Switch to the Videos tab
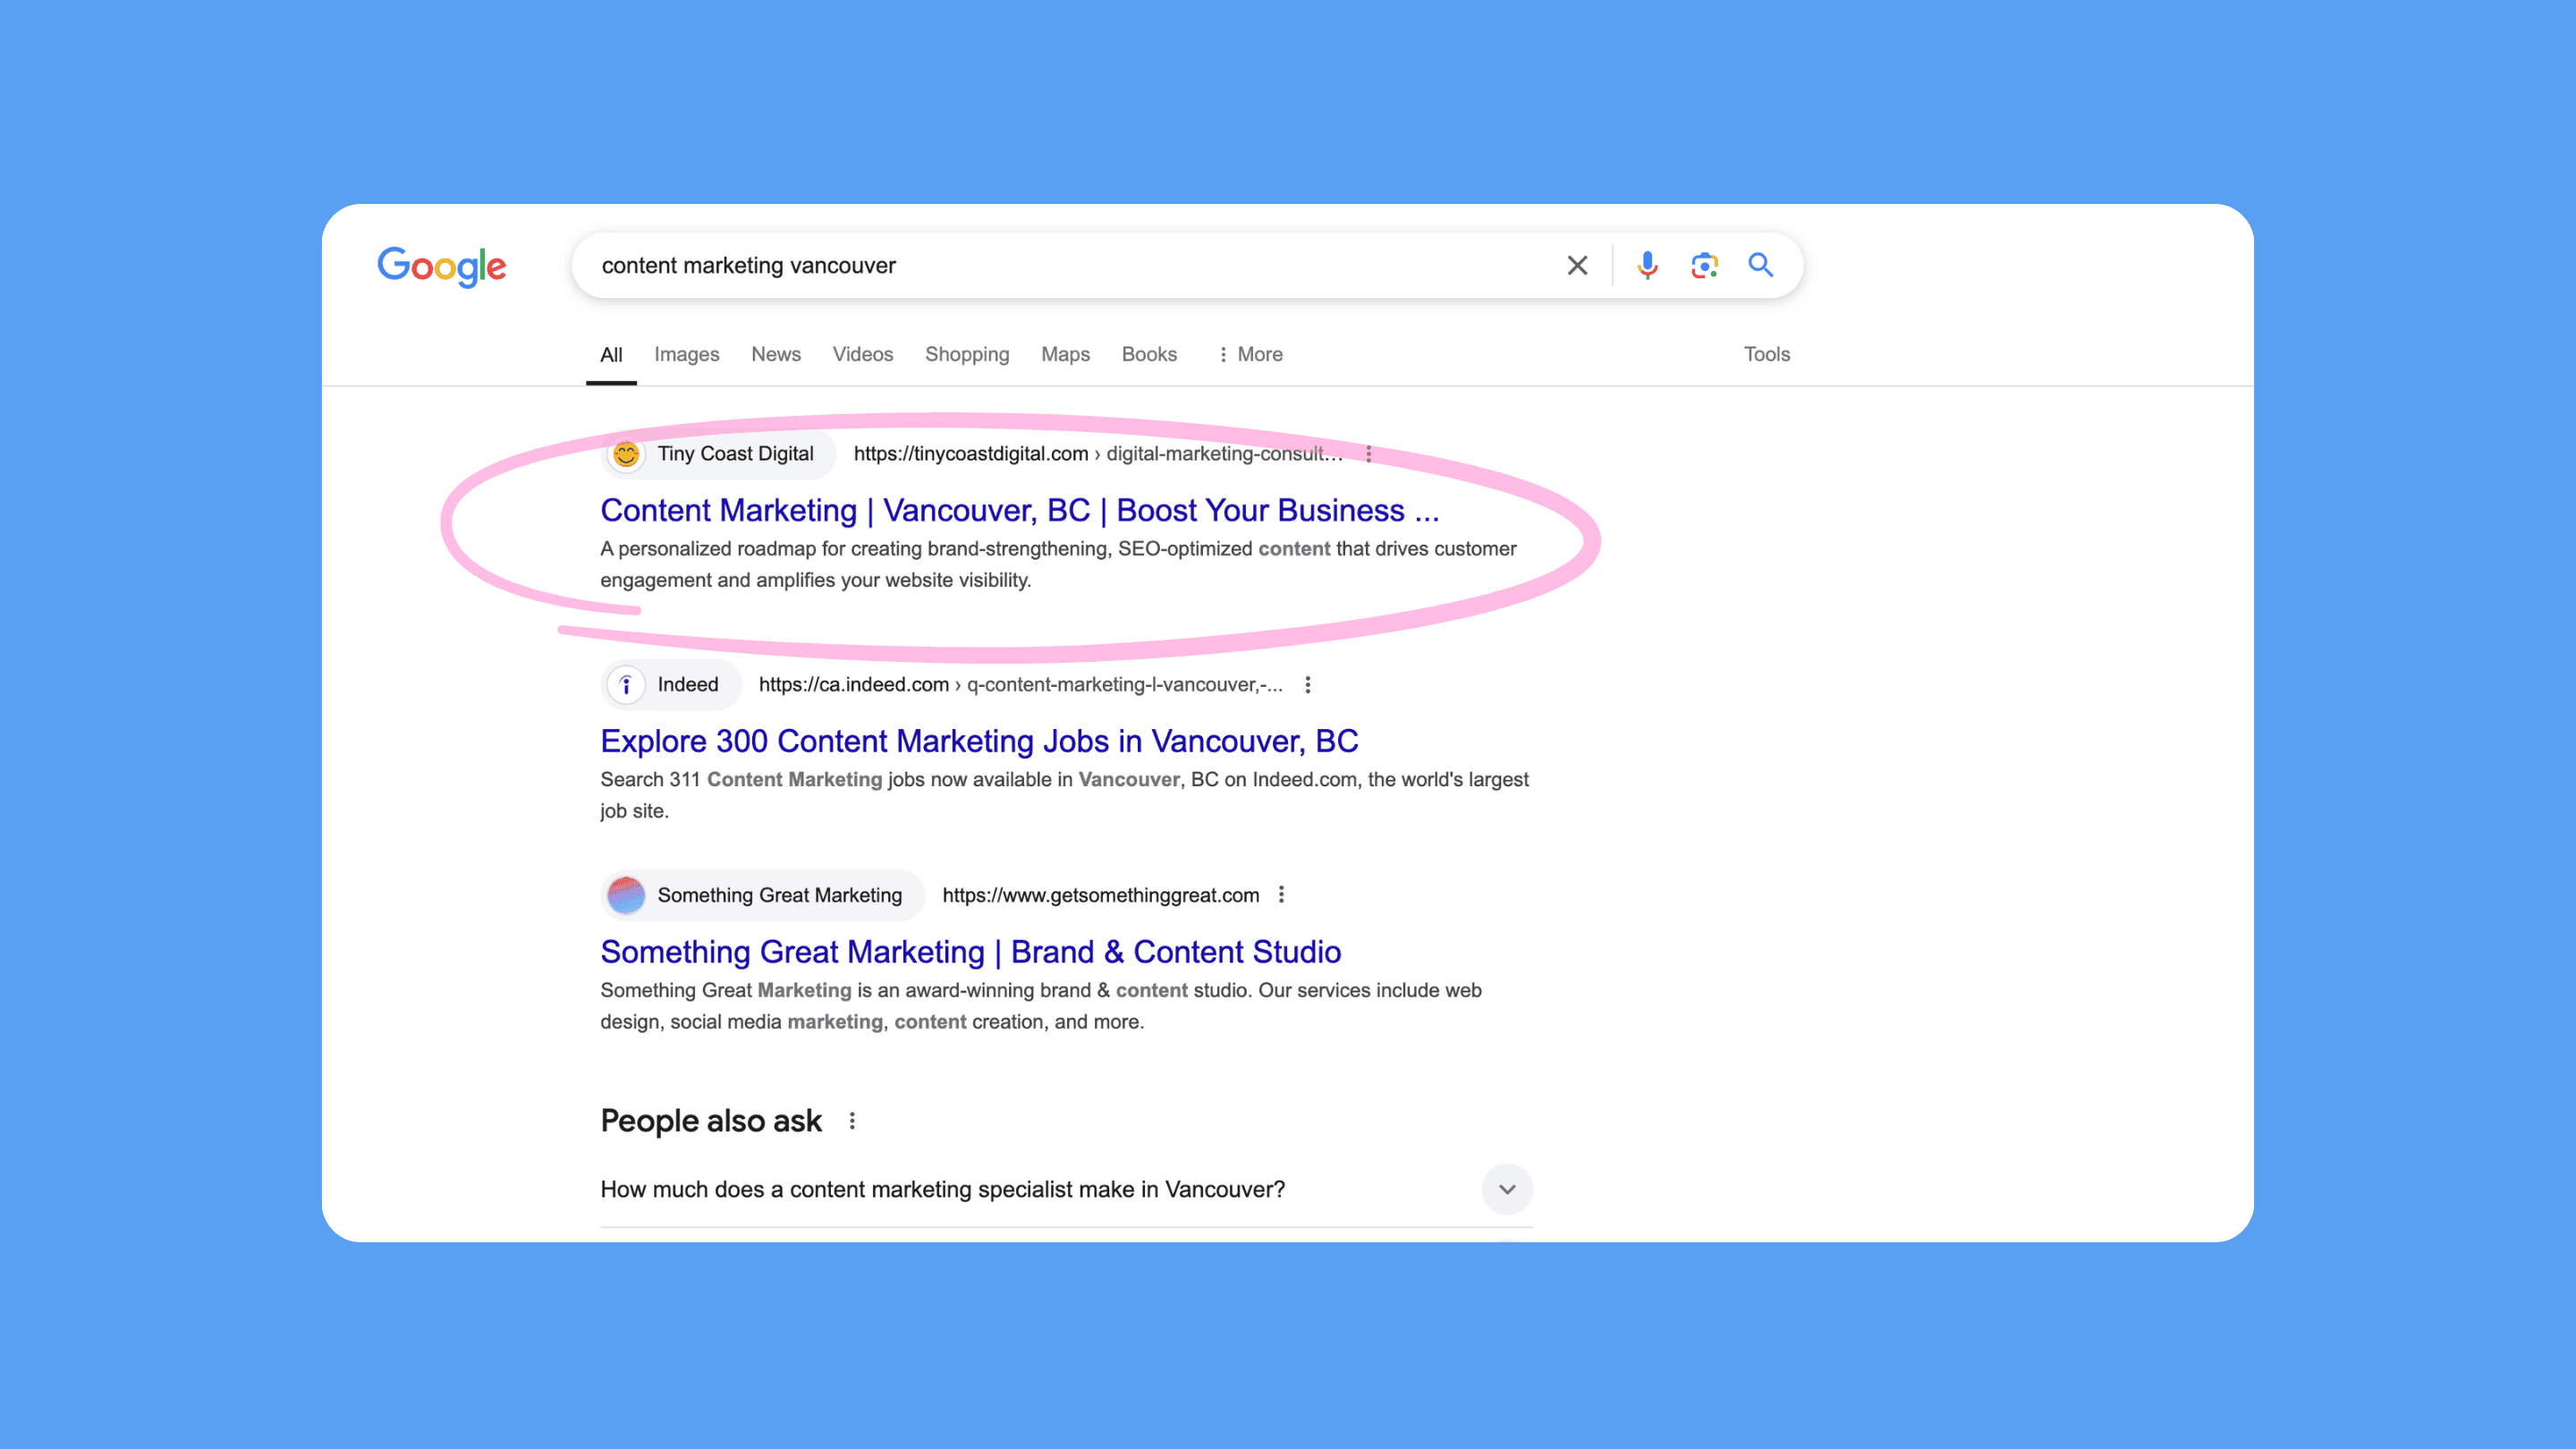The height and width of the screenshot is (1449, 2576). [863, 354]
